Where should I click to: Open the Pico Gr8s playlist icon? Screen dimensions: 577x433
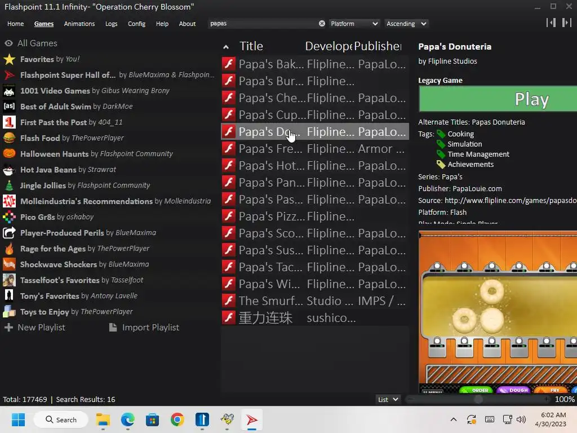[9, 217]
